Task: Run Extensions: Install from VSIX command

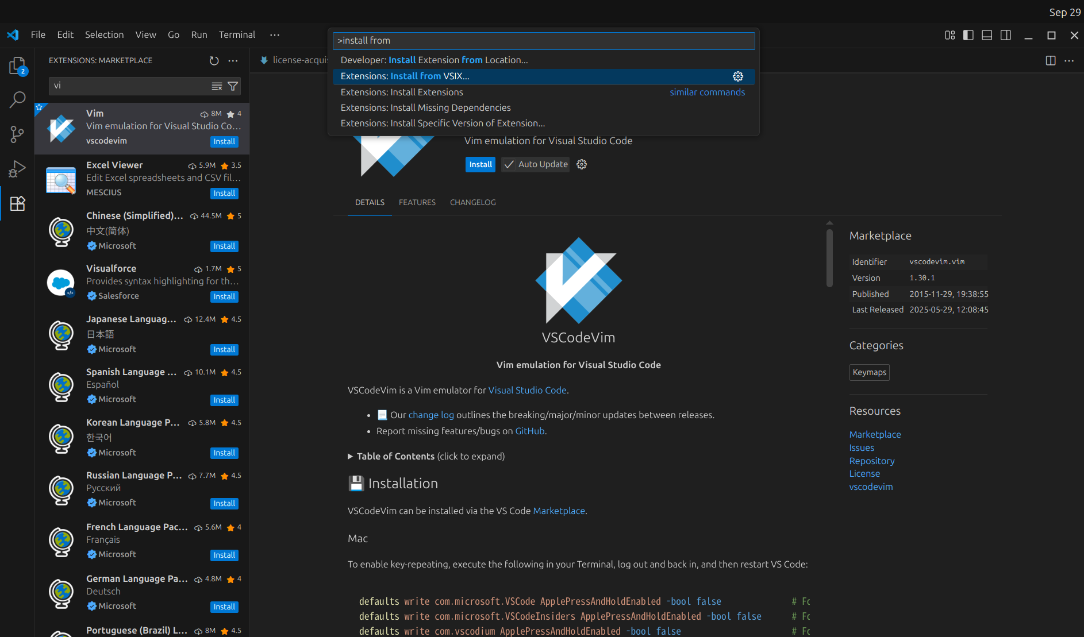Action: 544,76
